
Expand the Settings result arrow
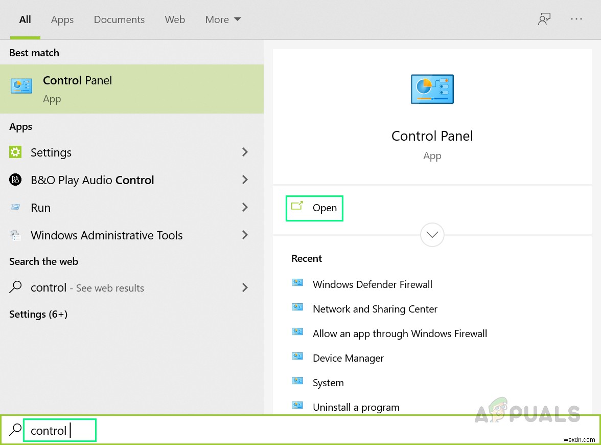[245, 152]
